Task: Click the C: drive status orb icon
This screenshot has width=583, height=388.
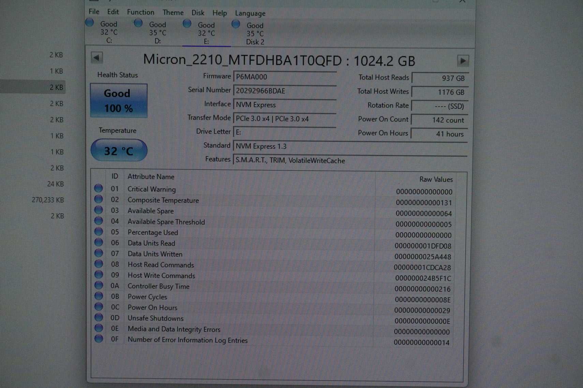Action: [89, 22]
